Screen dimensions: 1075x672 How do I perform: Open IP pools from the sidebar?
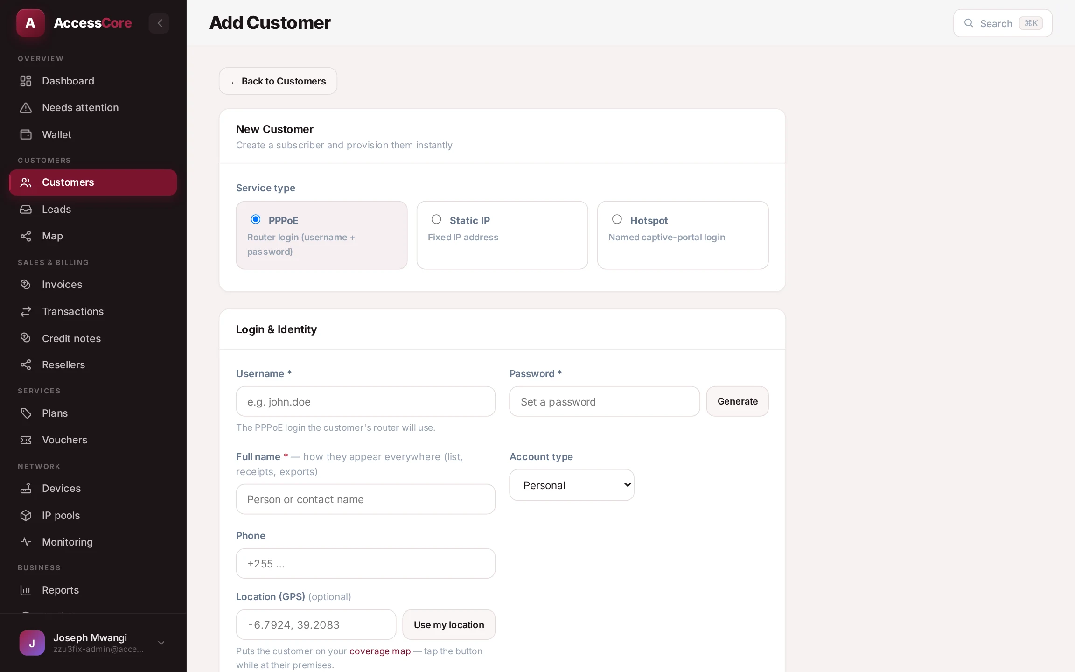click(x=93, y=515)
